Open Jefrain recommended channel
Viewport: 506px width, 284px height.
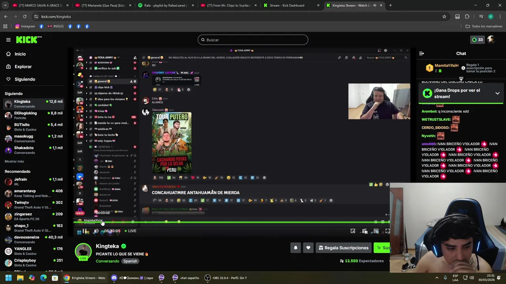[x=34, y=181]
